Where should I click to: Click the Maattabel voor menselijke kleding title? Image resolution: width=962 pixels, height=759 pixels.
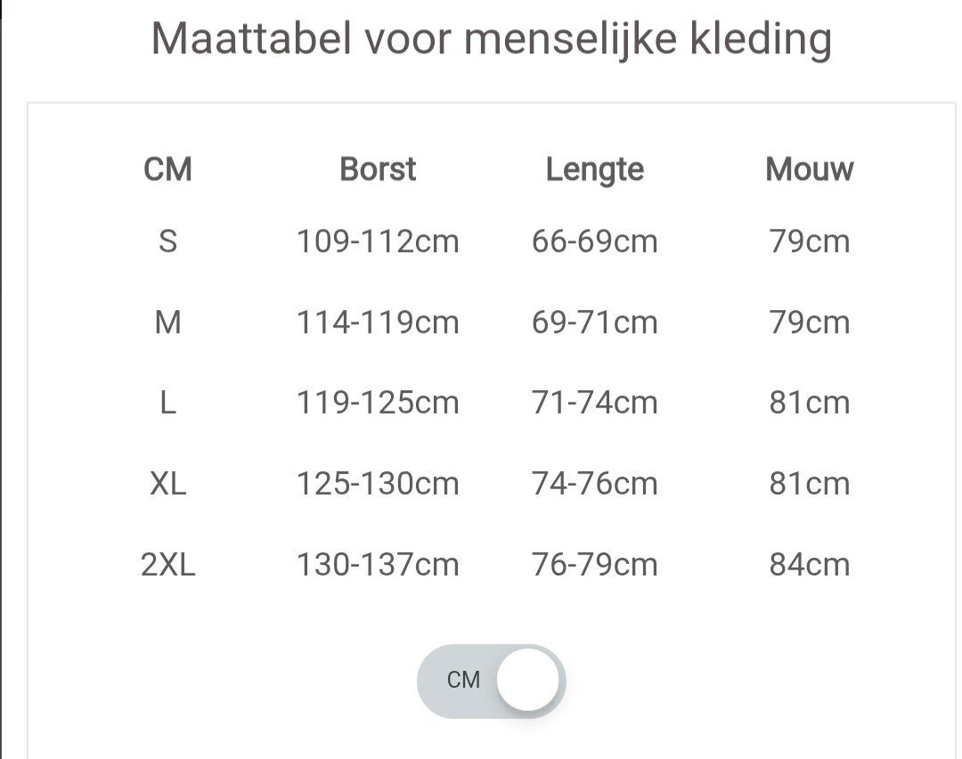tap(491, 39)
